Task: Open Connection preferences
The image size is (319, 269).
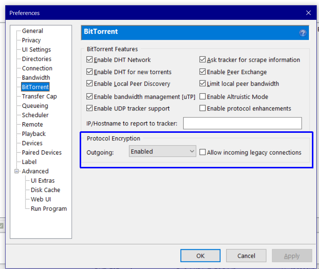Action: pyautogui.click(x=37, y=68)
